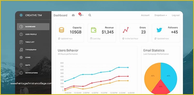This screenshot has height=95, width=194.
Task: Click the refresh icon under Capacity
Action: [x=59, y=39]
